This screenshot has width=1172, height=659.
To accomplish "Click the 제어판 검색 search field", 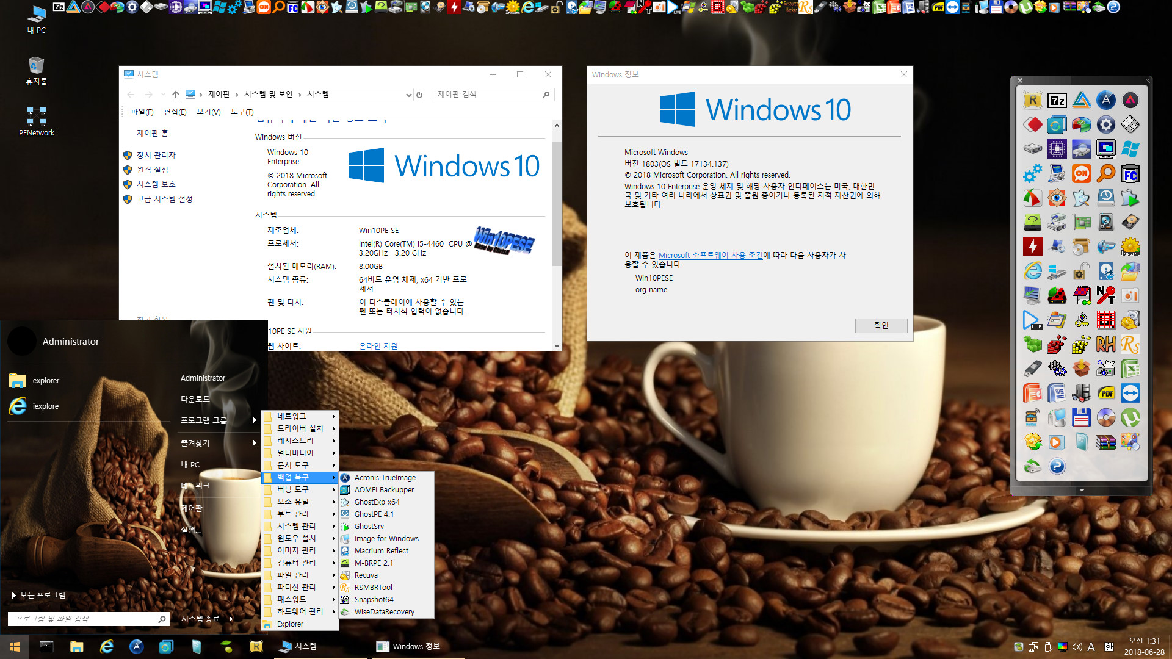I will click(493, 95).
